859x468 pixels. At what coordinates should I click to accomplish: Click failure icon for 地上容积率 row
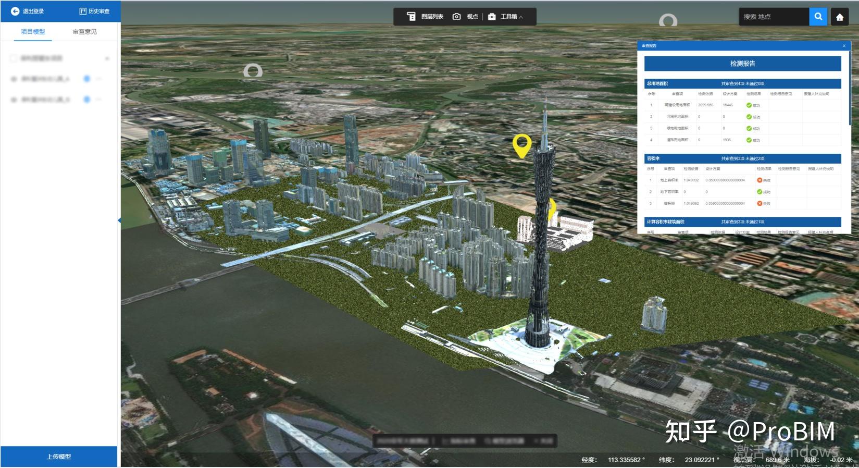(760, 180)
